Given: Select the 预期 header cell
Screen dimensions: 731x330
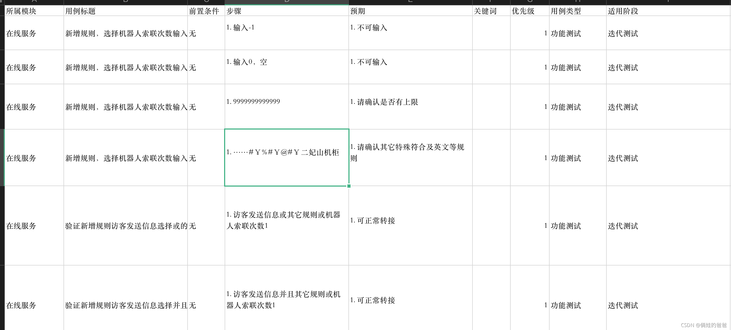Looking at the screenshot, I should [x=410, y=11].
